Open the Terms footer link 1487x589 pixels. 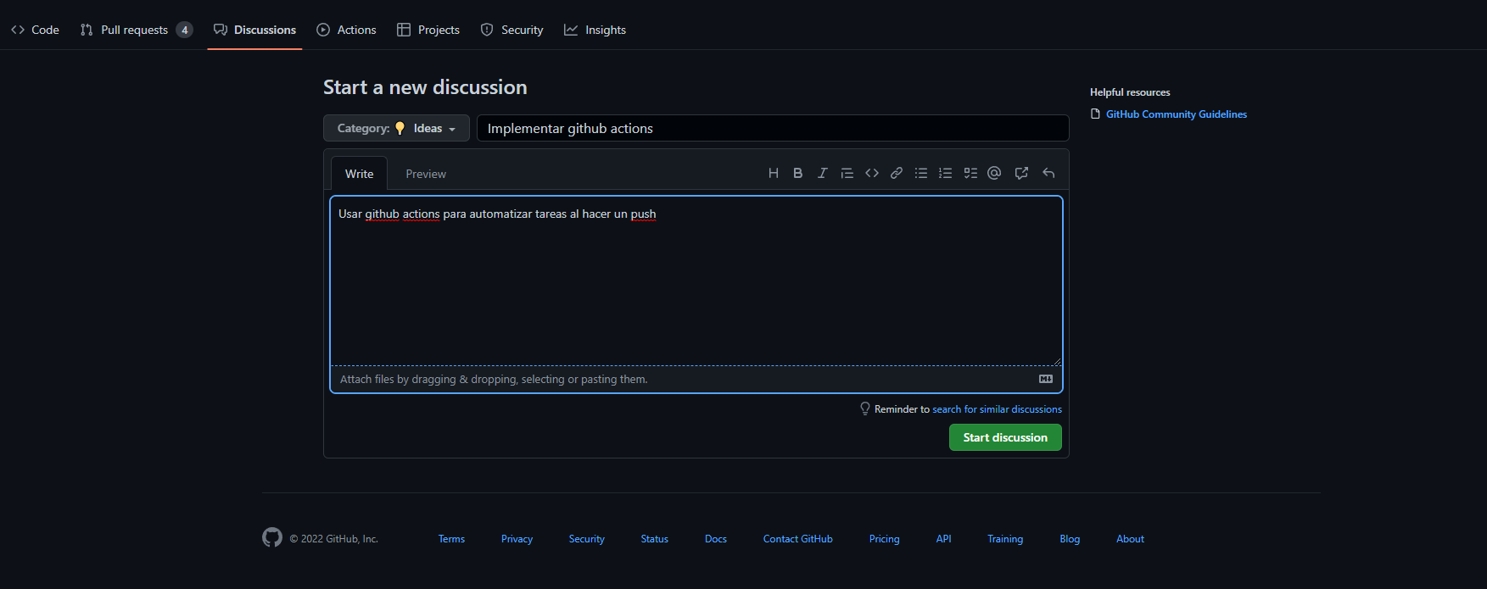click(451, 539)
